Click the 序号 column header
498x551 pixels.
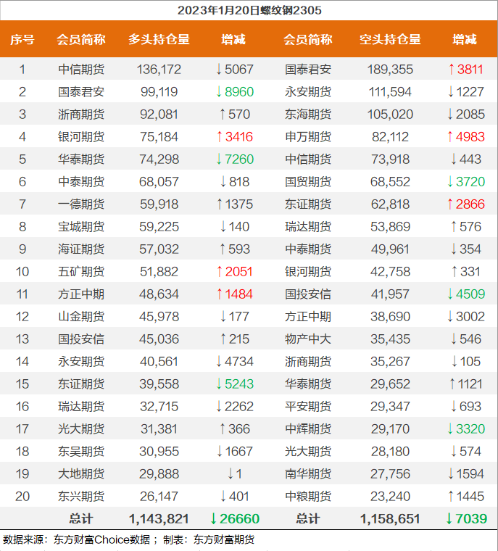[x=22, y=39]
